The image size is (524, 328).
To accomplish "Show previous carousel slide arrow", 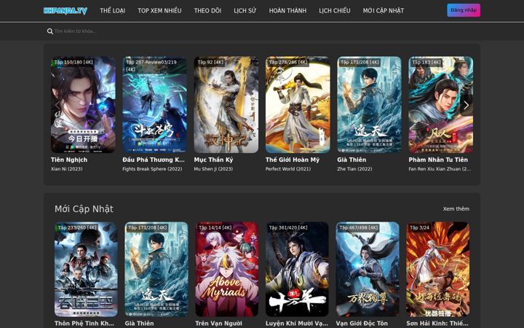I will [x=57, y=105].
